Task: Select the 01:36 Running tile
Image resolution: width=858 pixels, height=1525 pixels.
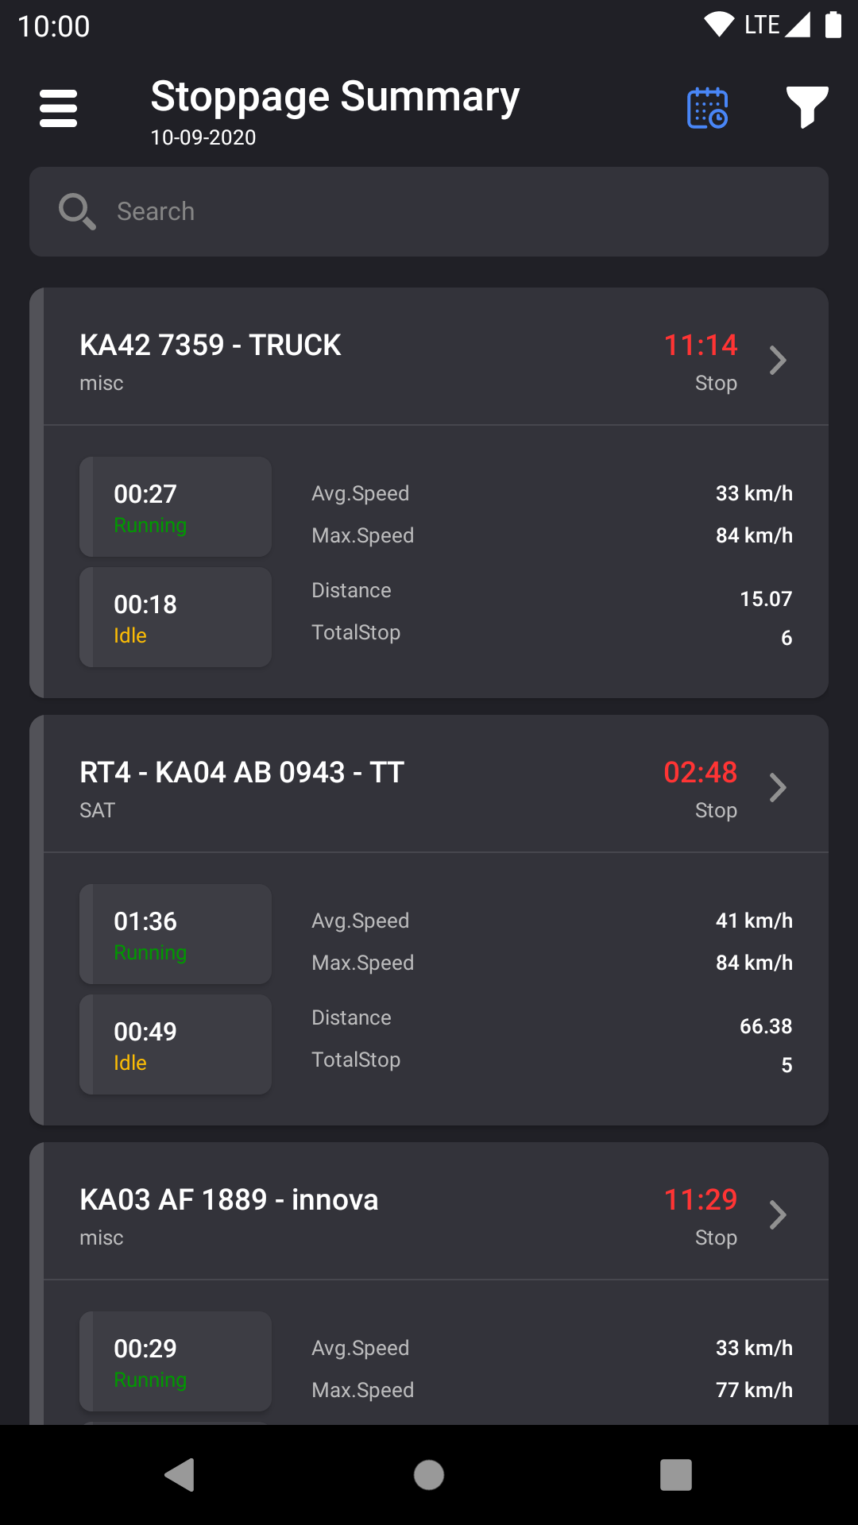Action: tap(176, 934)
